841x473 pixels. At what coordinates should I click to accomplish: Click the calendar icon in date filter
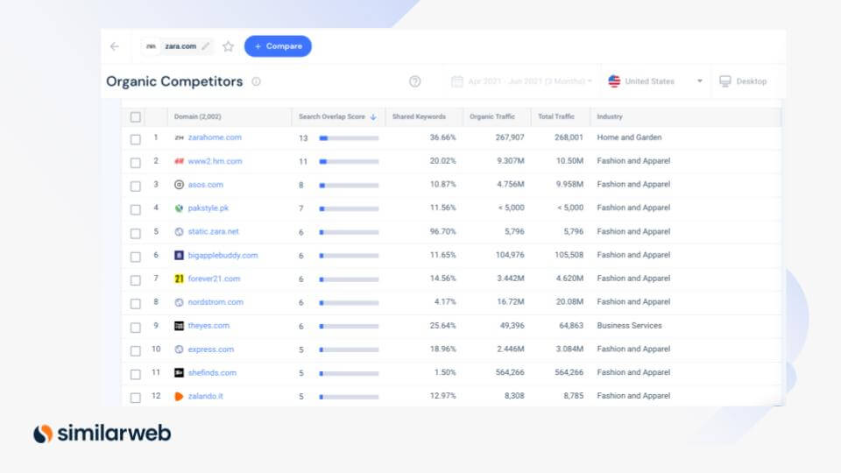[x=457, y=81]
